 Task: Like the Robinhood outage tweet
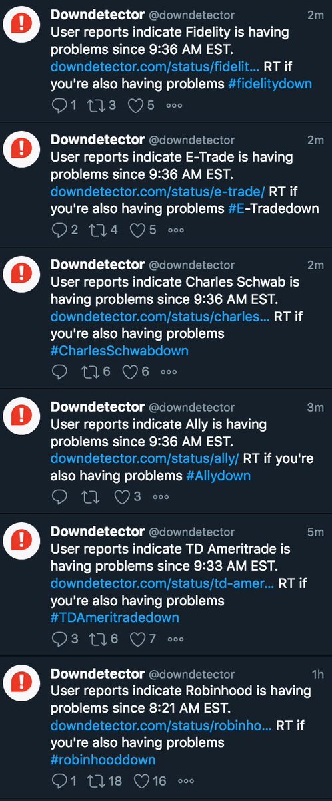click(141, 781)
